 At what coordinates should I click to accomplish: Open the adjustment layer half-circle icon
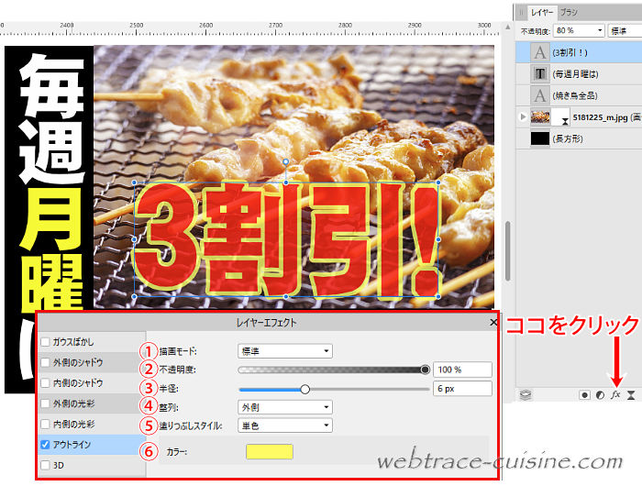pyautogui.click(x=599, y=395)
